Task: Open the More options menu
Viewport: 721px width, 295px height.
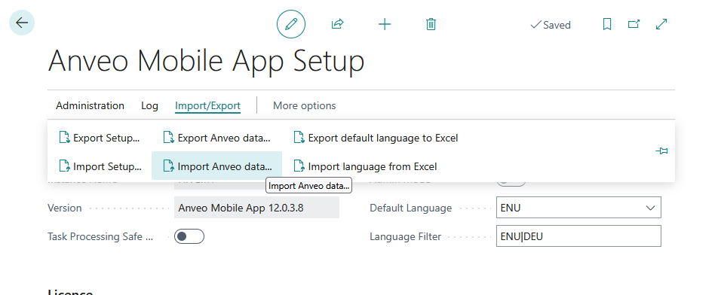Action: click(305, 105)
